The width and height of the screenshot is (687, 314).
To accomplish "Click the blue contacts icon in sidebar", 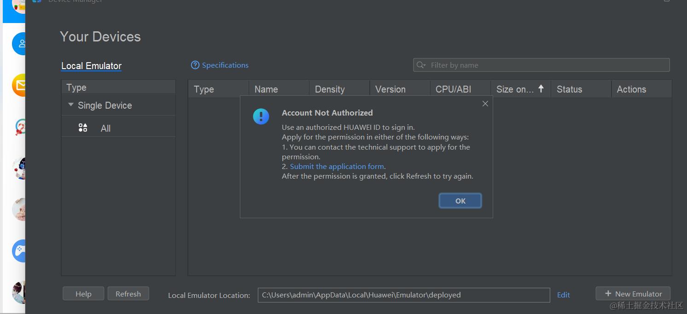I will (19, 44).
